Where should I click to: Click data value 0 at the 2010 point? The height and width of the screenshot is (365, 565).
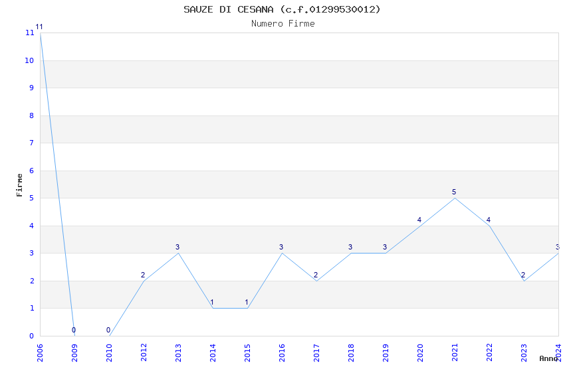(x=108, y=330)
